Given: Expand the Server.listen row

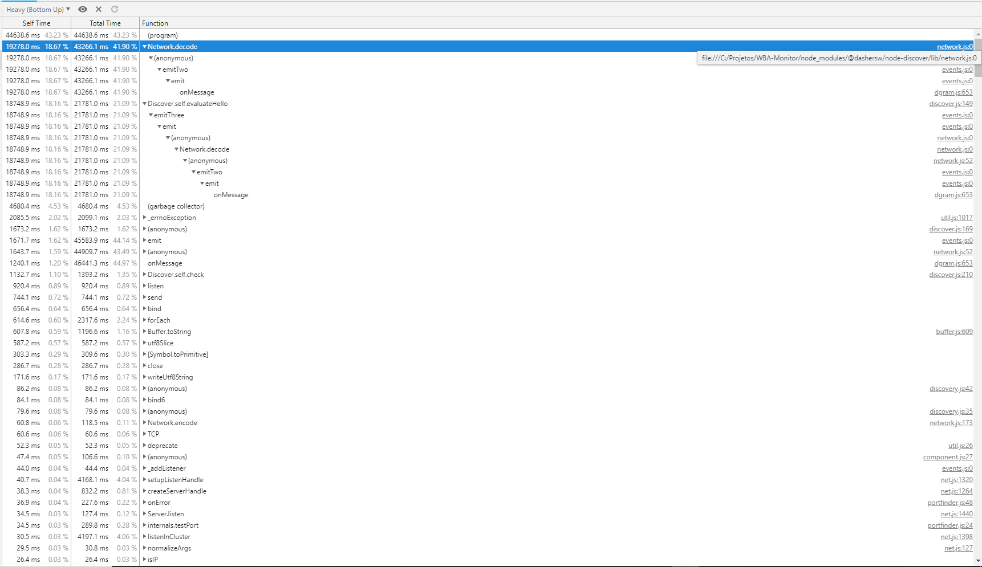Looking at the screenshot, I should [x=145, y=514].
